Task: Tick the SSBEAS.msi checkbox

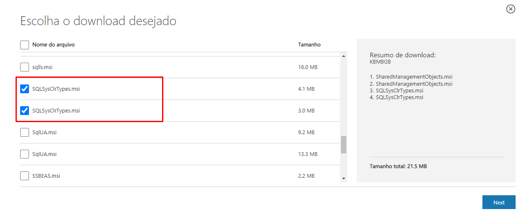Action: tap(25, 176)
